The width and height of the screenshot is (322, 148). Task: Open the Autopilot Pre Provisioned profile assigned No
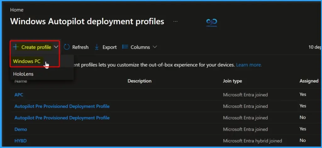[62, 118]
